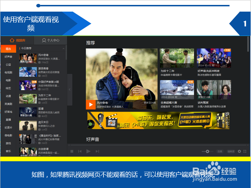This screenshot has width=251, height=188.
Task: Click play count icon beside 5107万
Action: click(x=39, y=89)
